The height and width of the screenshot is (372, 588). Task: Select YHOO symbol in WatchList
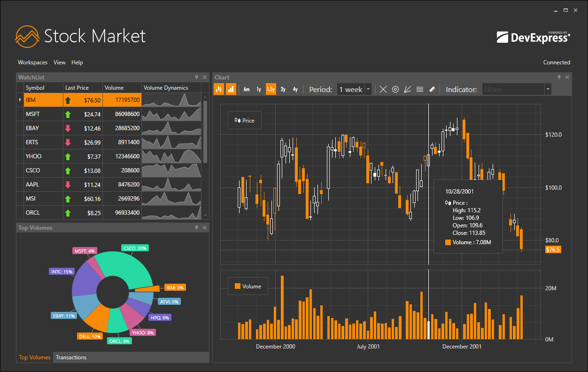coord(33,156)
